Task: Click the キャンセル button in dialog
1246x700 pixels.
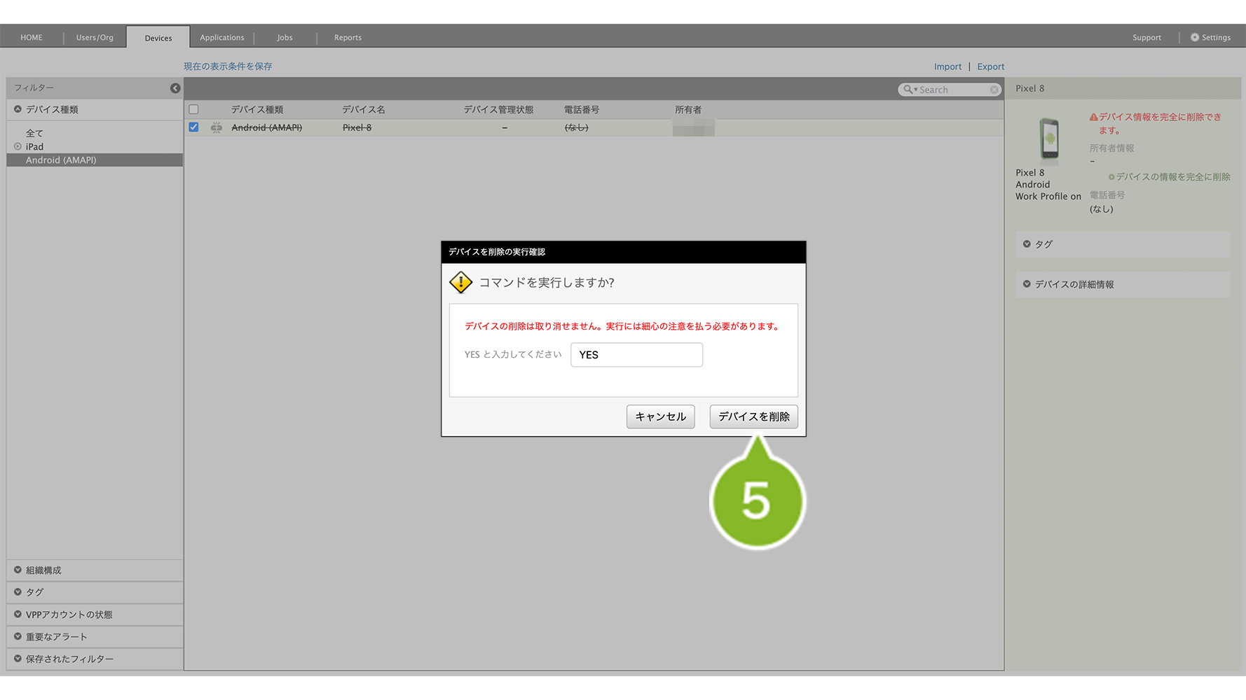Action: click(x=660, y=416)
